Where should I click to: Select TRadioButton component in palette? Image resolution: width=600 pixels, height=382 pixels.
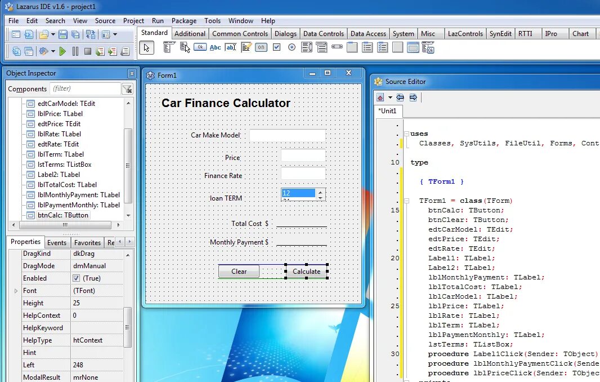coord(292,47)
